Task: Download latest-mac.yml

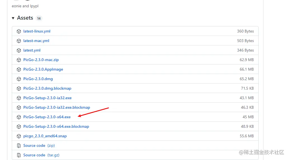Action: tap(36, 41)
